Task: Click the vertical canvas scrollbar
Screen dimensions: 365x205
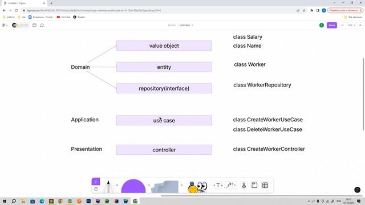Action: [363, 94]
